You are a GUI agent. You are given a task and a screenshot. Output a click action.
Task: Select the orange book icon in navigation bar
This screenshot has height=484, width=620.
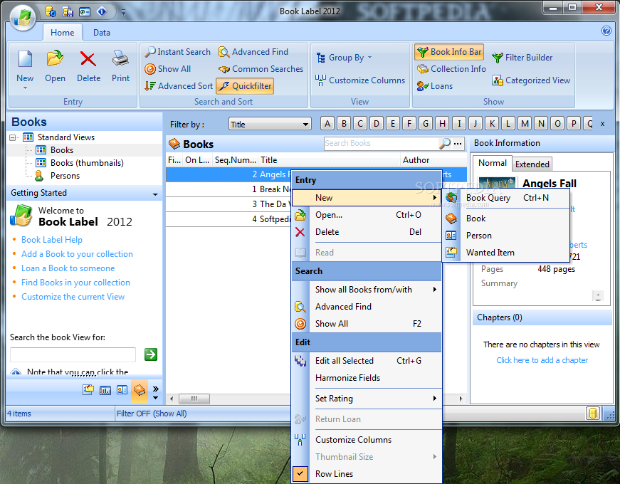(x=140, y=390)
